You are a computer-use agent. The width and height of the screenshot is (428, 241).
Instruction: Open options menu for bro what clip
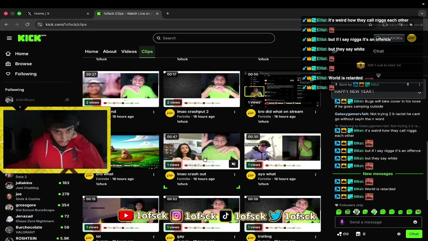[x=153, y=174]
